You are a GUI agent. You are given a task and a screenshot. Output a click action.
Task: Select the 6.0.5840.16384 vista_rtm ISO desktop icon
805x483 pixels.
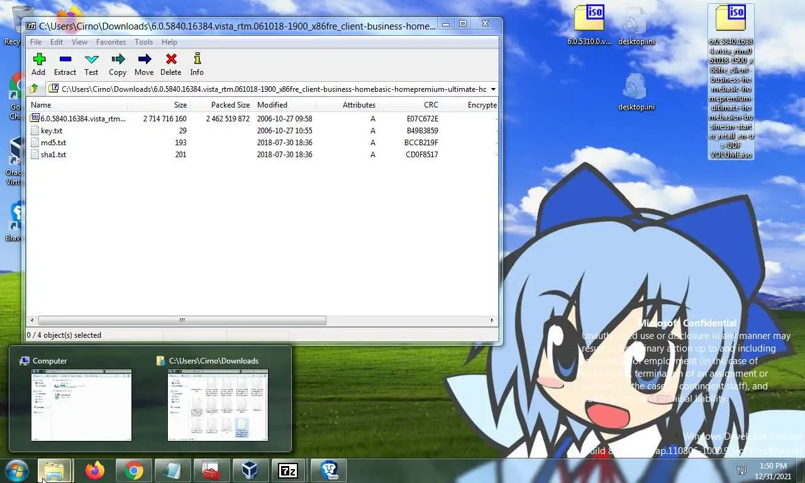[731, 82]
